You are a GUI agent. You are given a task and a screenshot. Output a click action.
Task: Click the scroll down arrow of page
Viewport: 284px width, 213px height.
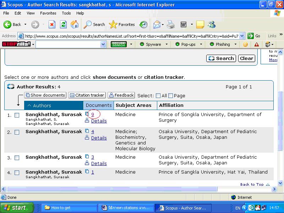280,183
